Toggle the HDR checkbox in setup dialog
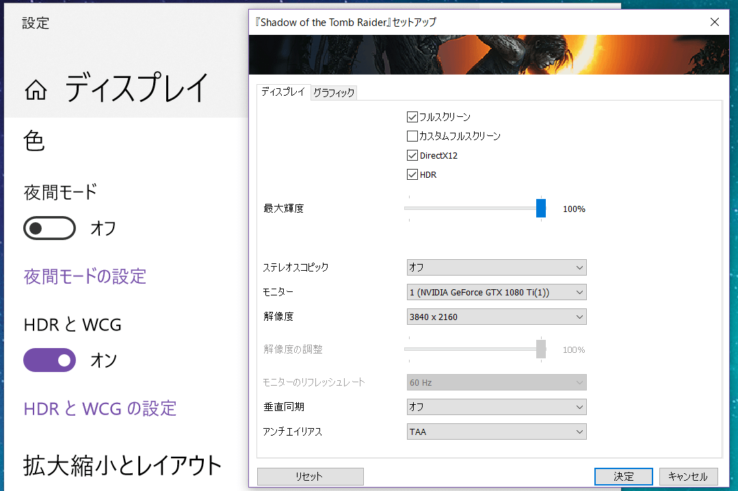Viewport: 738px width, 491px height. 412,174
